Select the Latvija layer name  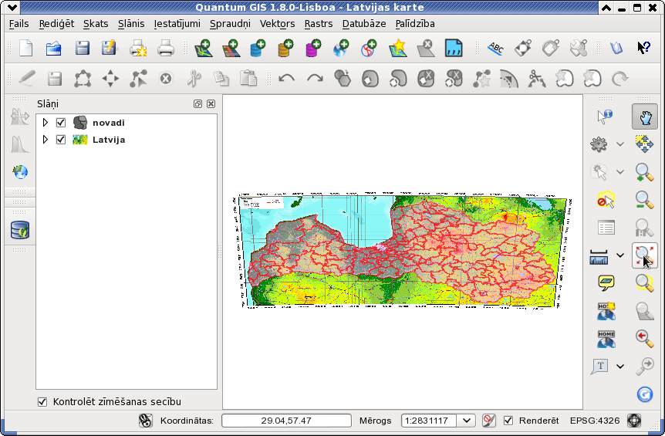(109, 140)
